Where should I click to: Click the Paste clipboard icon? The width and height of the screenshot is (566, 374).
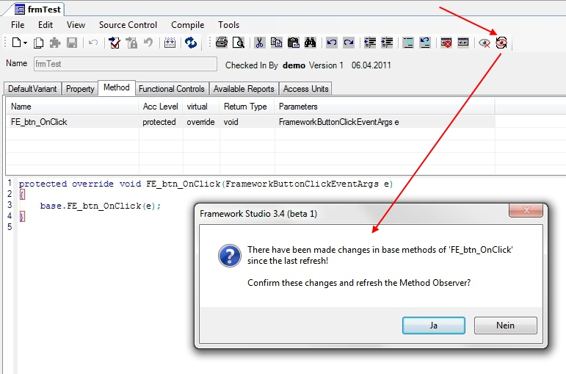[x=293, y=43]
